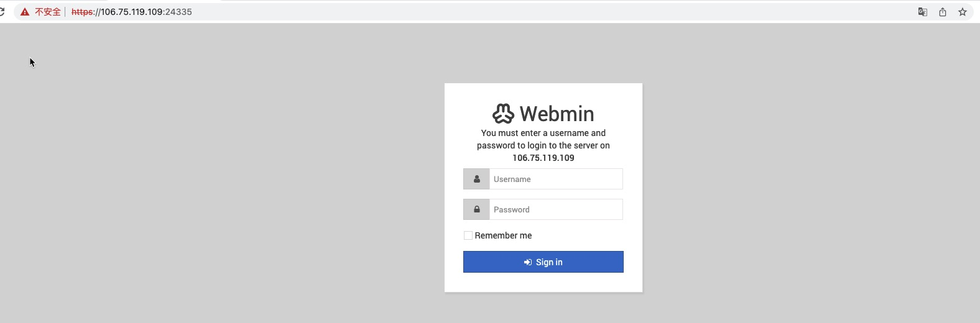Focus the Username input field
980x323 pixels.
(x=556, y=179)
